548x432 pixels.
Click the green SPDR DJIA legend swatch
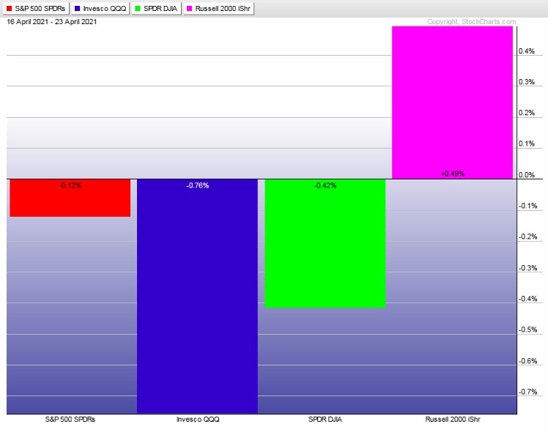(x=138, y=8)
